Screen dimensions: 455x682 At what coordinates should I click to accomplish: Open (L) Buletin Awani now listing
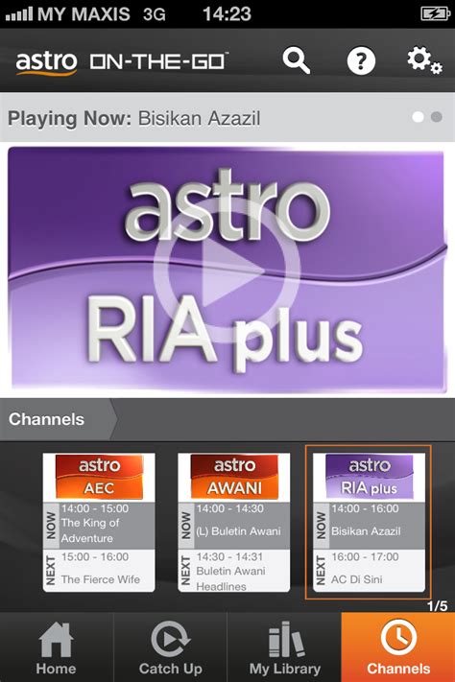(234, 526)
